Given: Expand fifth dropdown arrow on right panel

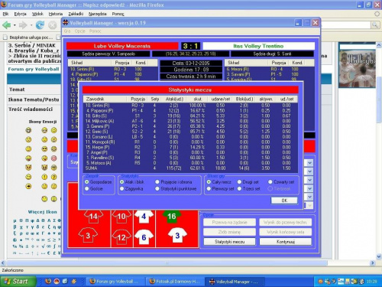Looking at the screenshot, I should coord(309,197).
